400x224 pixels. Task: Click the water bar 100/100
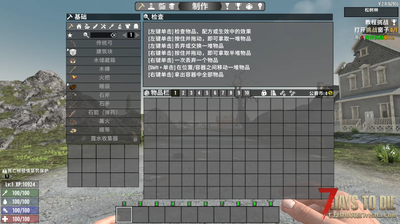20,201
